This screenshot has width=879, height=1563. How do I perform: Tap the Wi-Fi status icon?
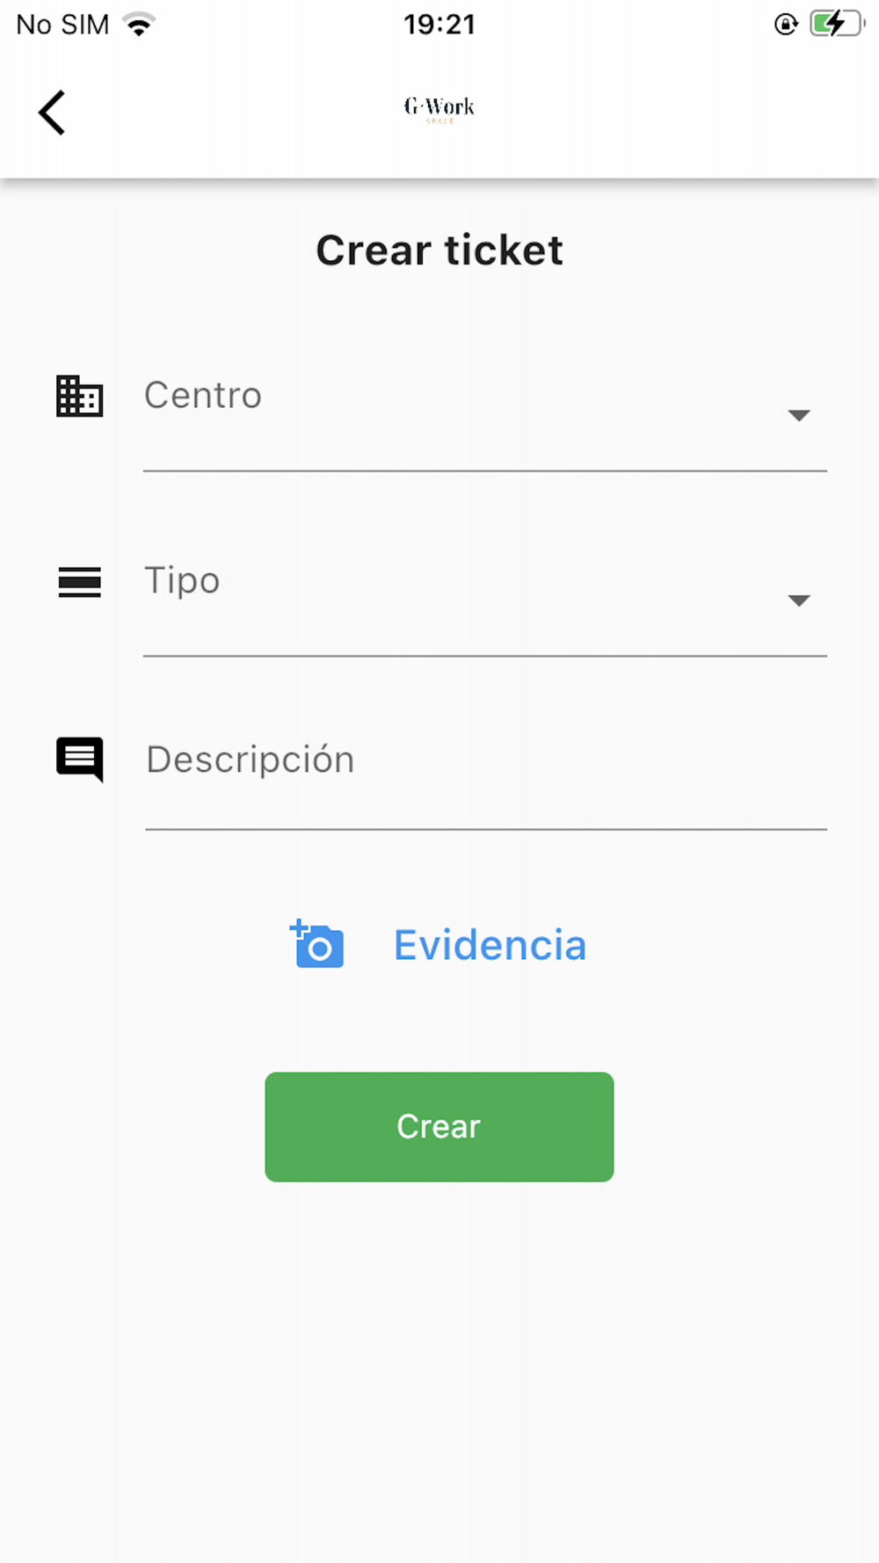(x=139, y=25)
